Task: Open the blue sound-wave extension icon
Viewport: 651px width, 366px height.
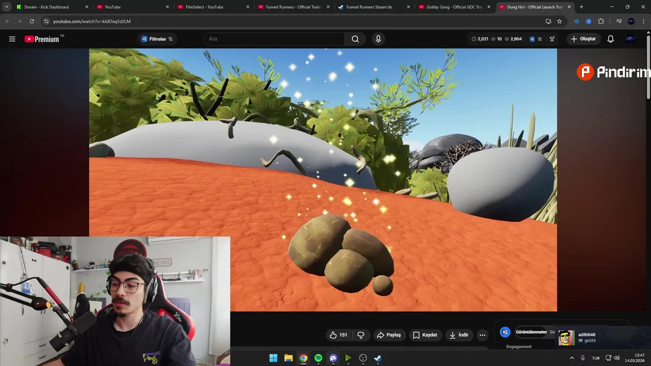Action: (576, 21)
